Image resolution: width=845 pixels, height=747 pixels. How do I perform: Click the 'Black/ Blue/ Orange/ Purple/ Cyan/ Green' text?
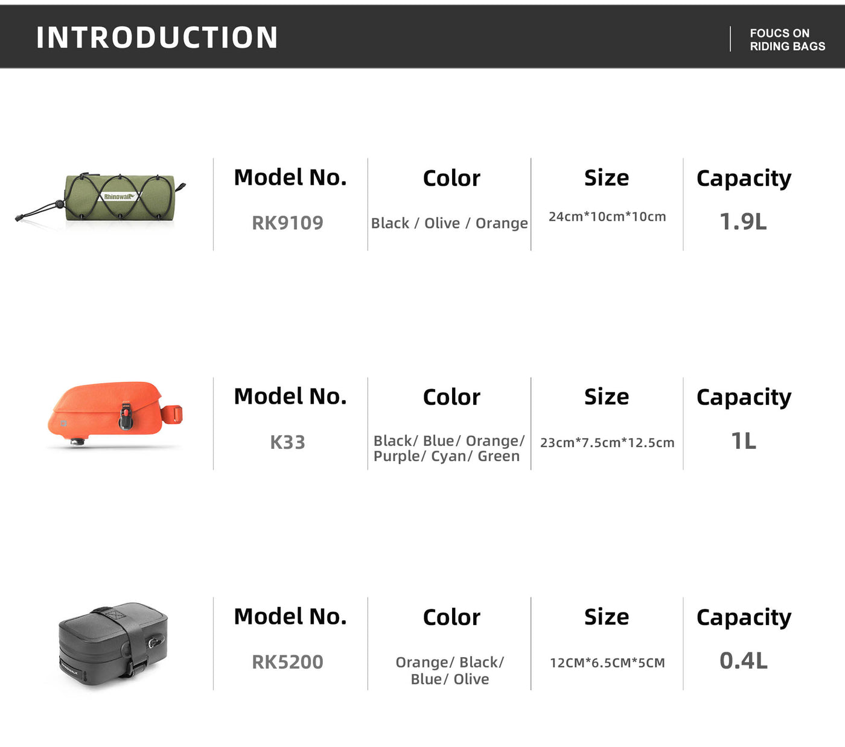(449, 448)
